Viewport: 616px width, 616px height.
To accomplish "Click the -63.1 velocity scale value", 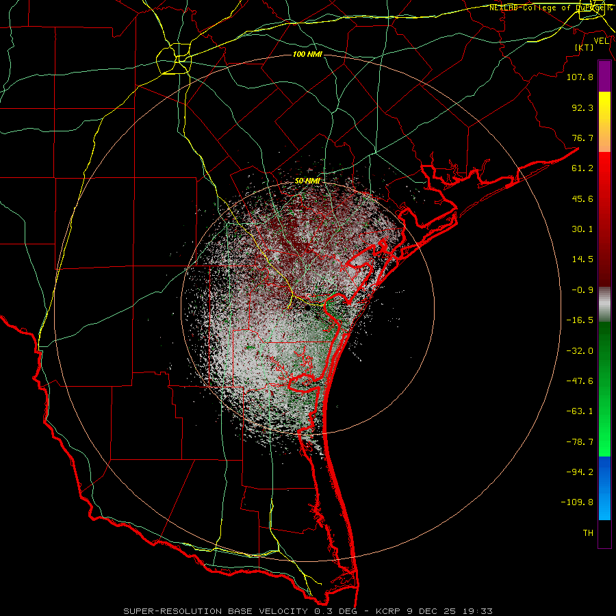I will pos(580,411).
